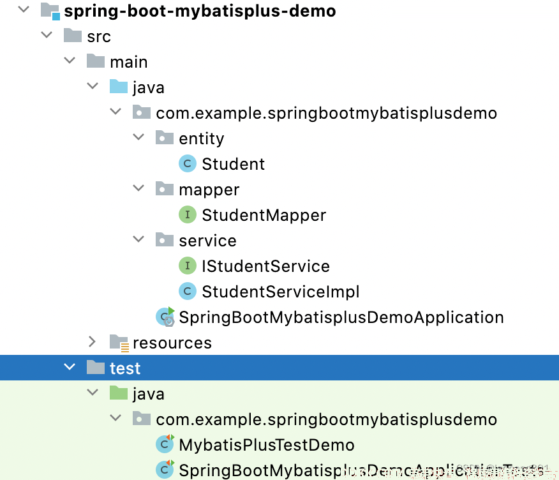
Task: Collapse the mapper package node
Action: 138,188
